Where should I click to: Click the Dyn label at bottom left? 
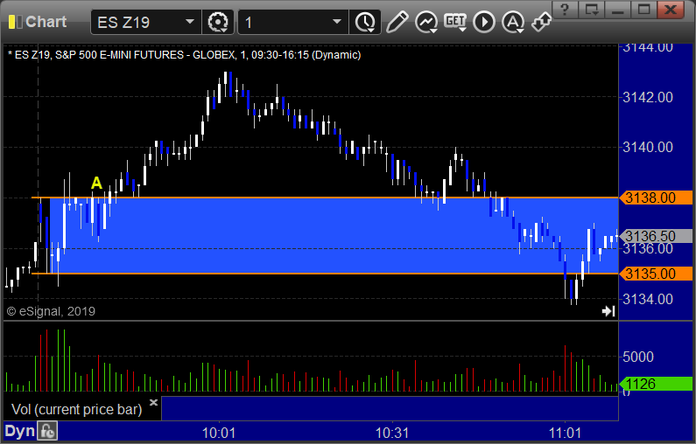[x=19, y=431]
